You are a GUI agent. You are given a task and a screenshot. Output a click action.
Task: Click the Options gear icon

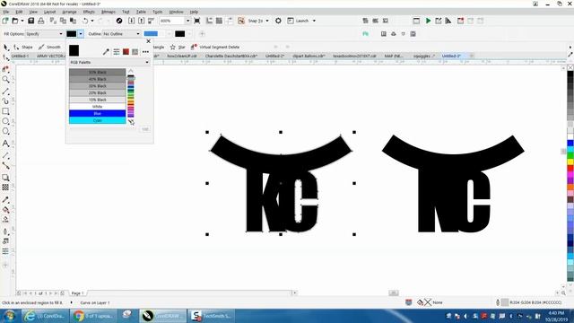tap(278, 21)
